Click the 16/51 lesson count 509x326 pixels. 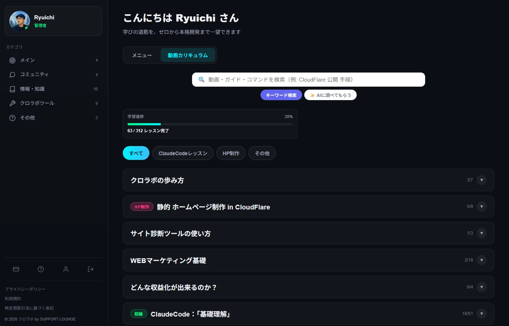click(467, 314)
